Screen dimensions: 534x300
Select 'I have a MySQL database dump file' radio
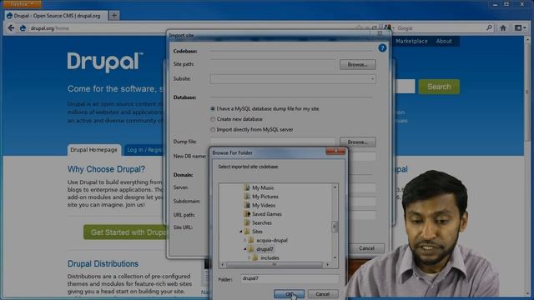213,109
